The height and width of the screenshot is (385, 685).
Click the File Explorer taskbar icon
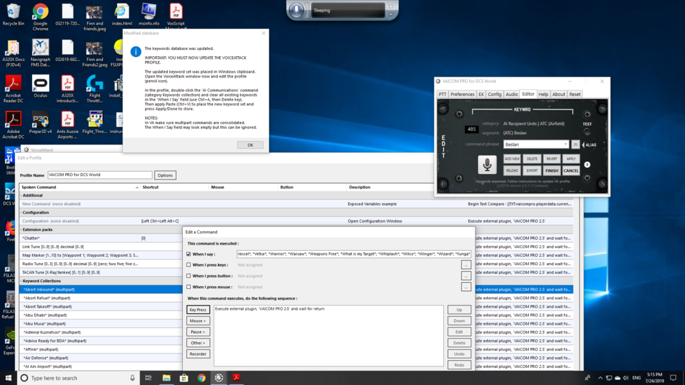[166, 377]
